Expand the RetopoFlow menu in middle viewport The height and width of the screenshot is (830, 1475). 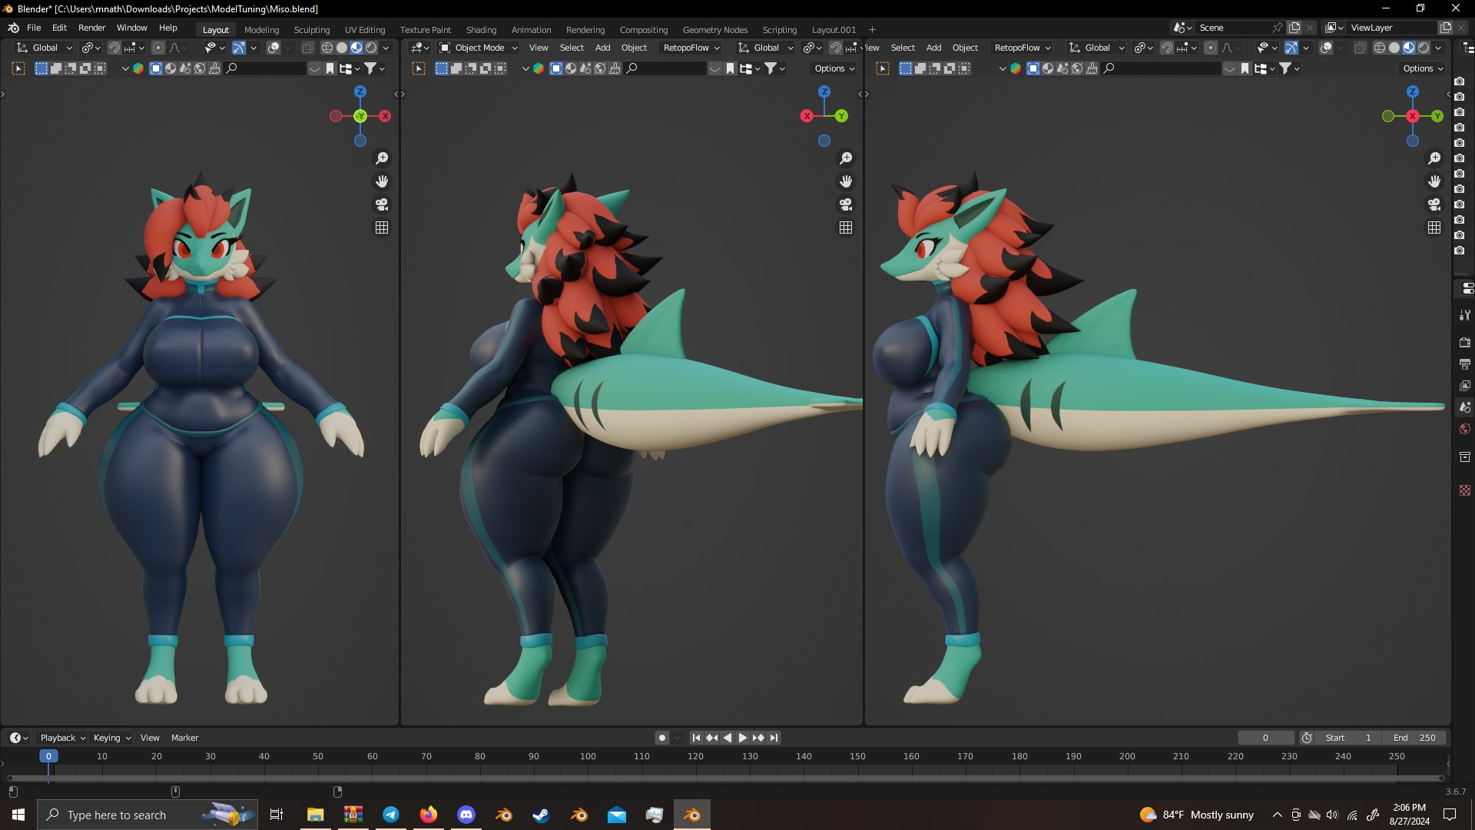(691, 48)
